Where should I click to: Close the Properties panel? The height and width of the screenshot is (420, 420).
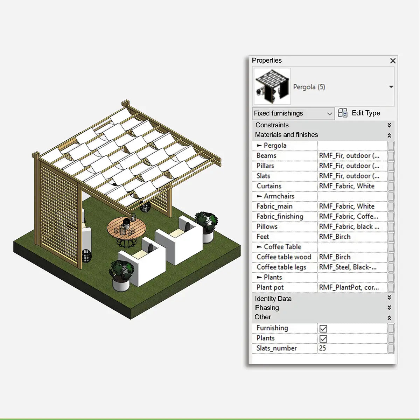(393, 61)
